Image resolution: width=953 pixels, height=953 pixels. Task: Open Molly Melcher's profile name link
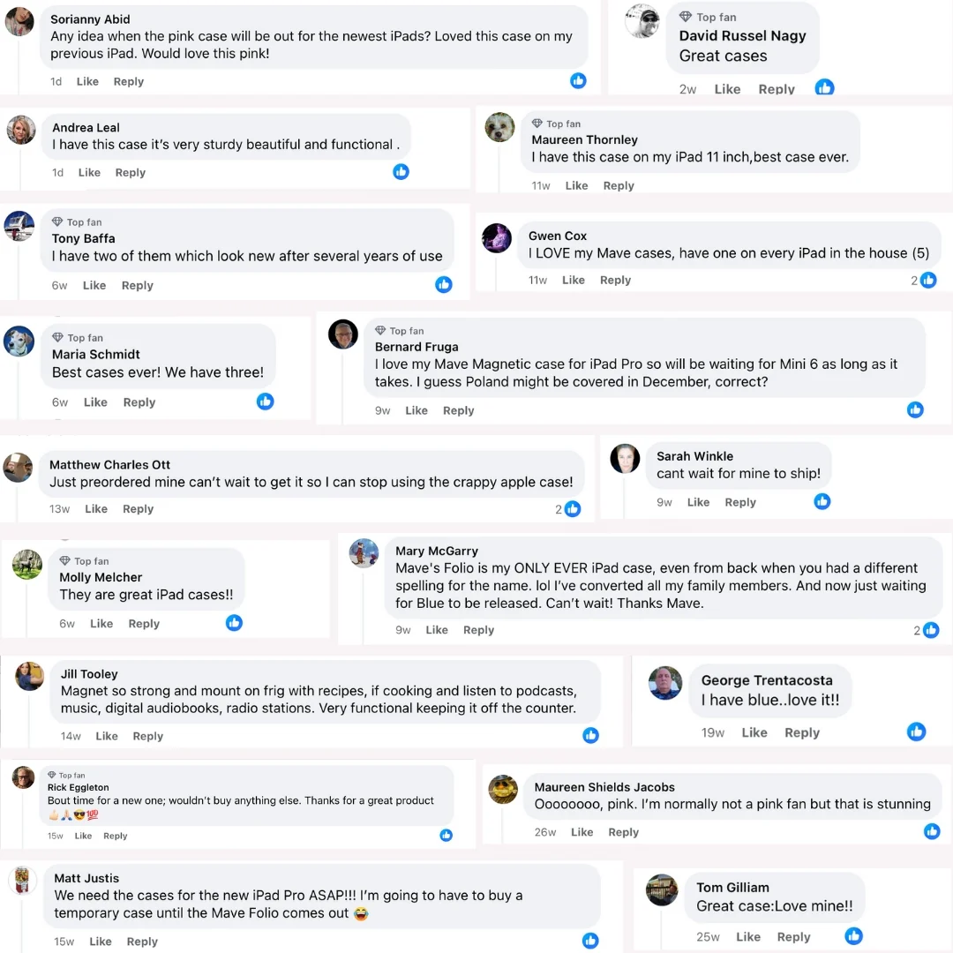tap(101, 577)
